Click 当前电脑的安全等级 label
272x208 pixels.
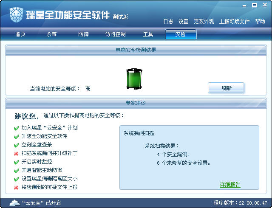[x=55, y=89]
